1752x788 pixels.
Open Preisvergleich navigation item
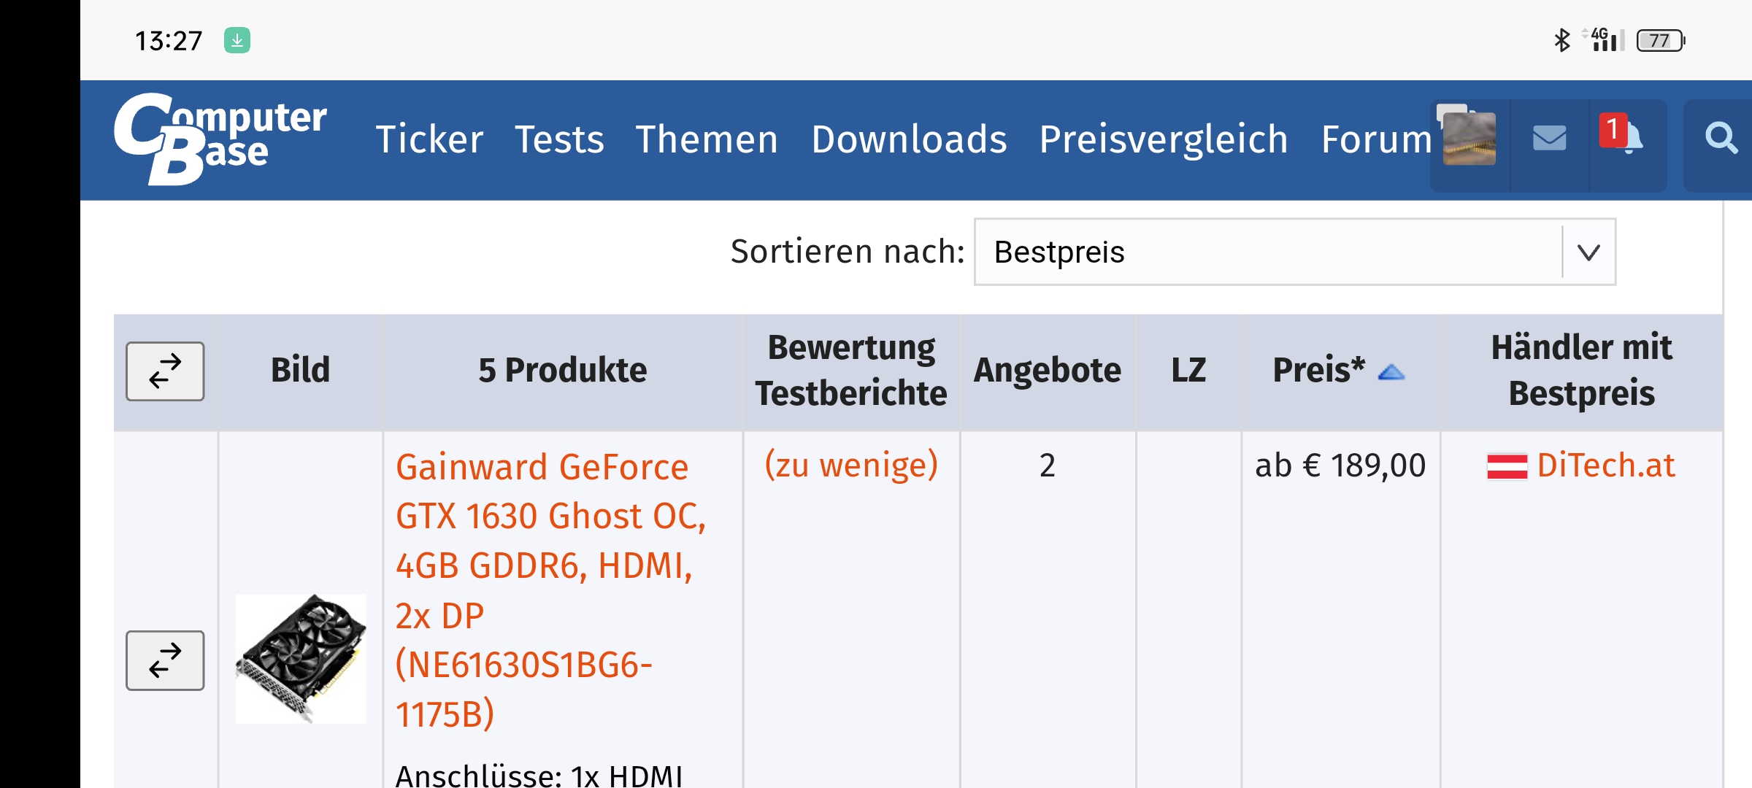1164,139
